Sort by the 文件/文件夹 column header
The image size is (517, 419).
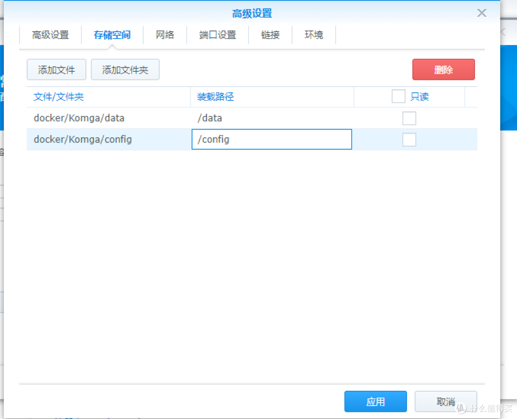pos(59,96)
